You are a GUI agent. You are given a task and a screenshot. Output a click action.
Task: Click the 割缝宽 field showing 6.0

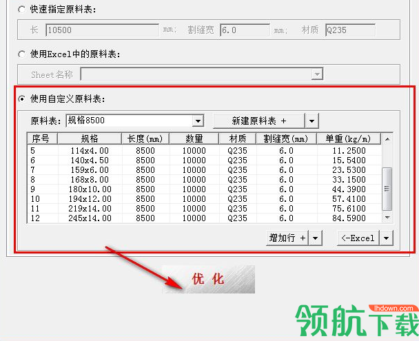pos(245,30)
